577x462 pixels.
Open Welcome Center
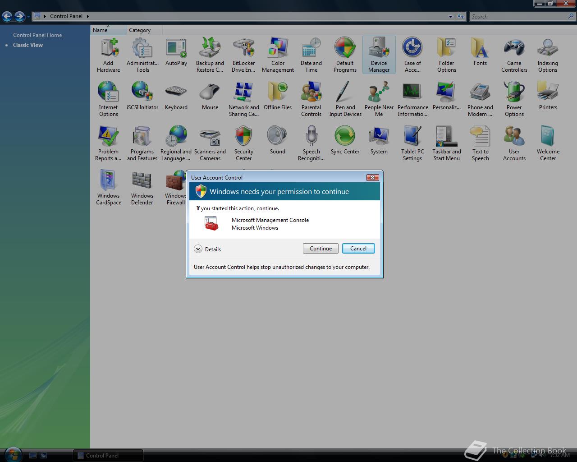pos(548,143)
